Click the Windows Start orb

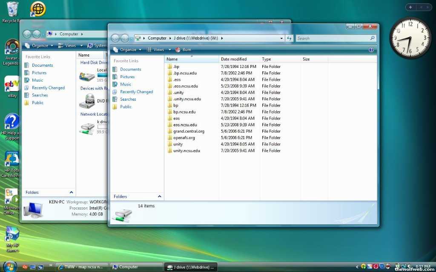[9, 266]
